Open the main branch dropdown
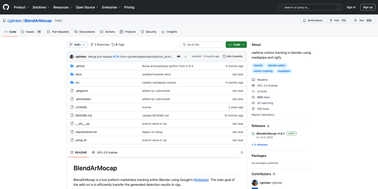The image size is (378, 189). (77, 45)
